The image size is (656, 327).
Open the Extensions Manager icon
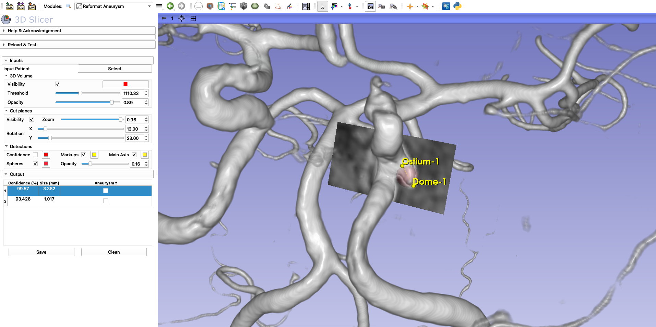point(446,6)
